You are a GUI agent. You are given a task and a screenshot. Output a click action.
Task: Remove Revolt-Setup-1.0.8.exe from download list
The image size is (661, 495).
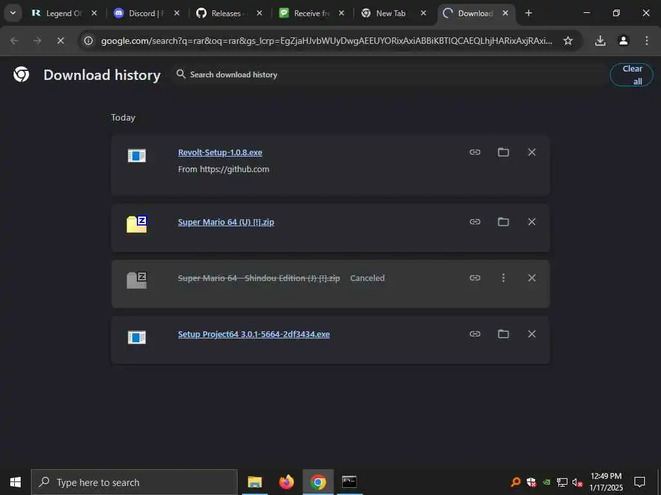tap(532, 152)
